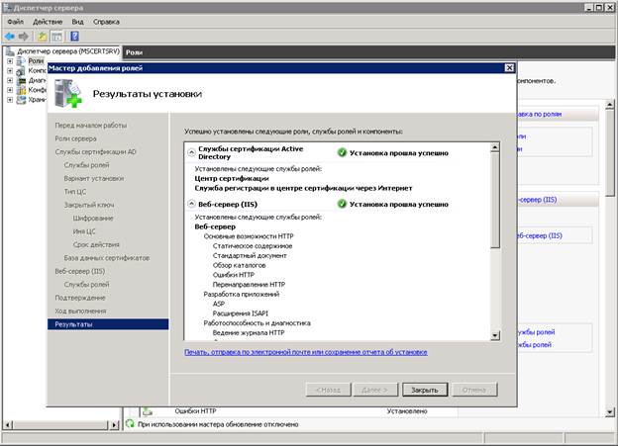Screen dimensions: 618x446
Task: Click the Forward arrow toolbar icon
Action: [x=24, y=37]
